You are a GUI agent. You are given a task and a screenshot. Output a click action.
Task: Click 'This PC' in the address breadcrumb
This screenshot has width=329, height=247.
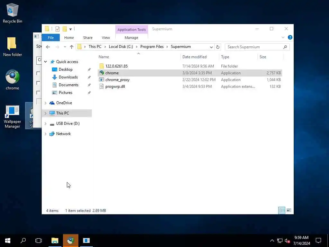[95, 47]
